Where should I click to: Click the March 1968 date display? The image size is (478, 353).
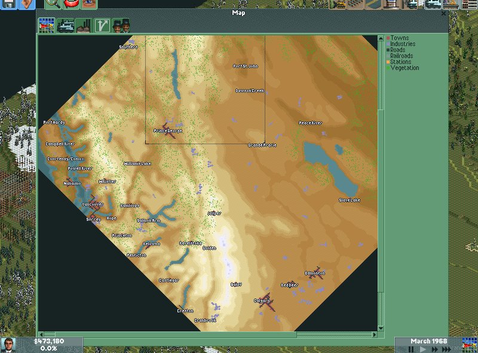click(x=428, y=341)
